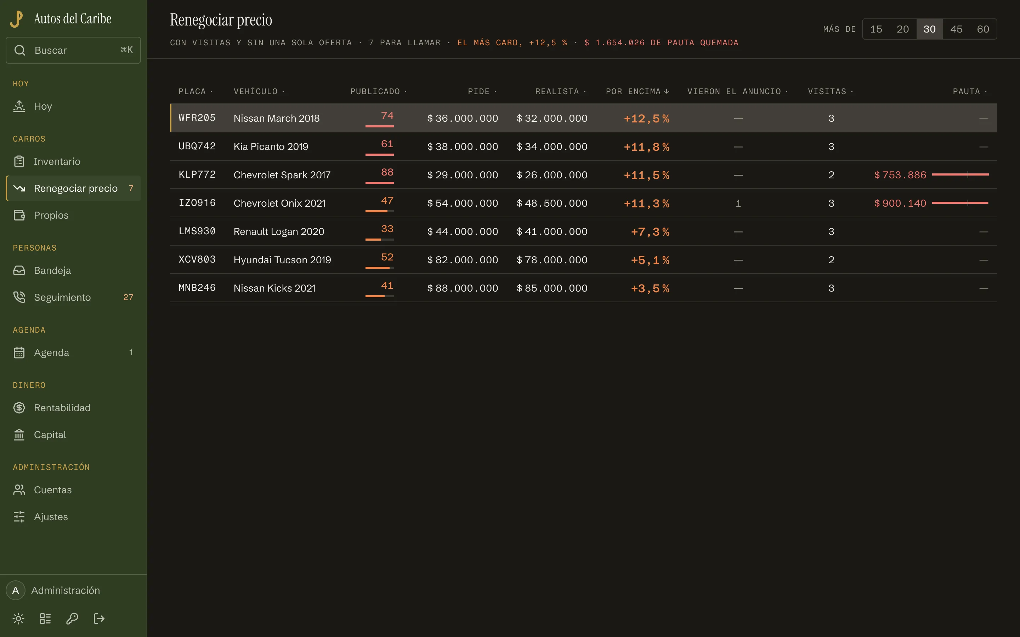Viewport: 1020px width, 637px height.
Task: Click the list layout icon in footer
Action: (x=45, y=619)
